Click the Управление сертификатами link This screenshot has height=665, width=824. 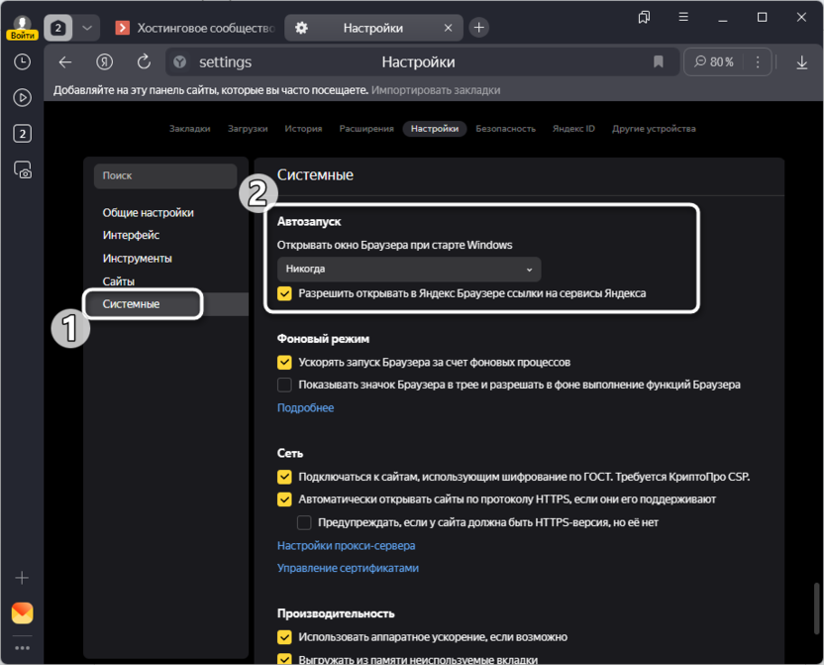(x=348, y=568)
